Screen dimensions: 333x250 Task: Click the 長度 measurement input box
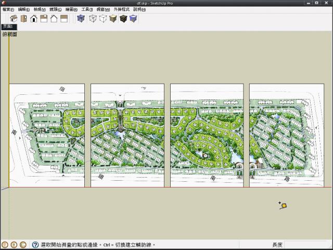click(307, 245)
